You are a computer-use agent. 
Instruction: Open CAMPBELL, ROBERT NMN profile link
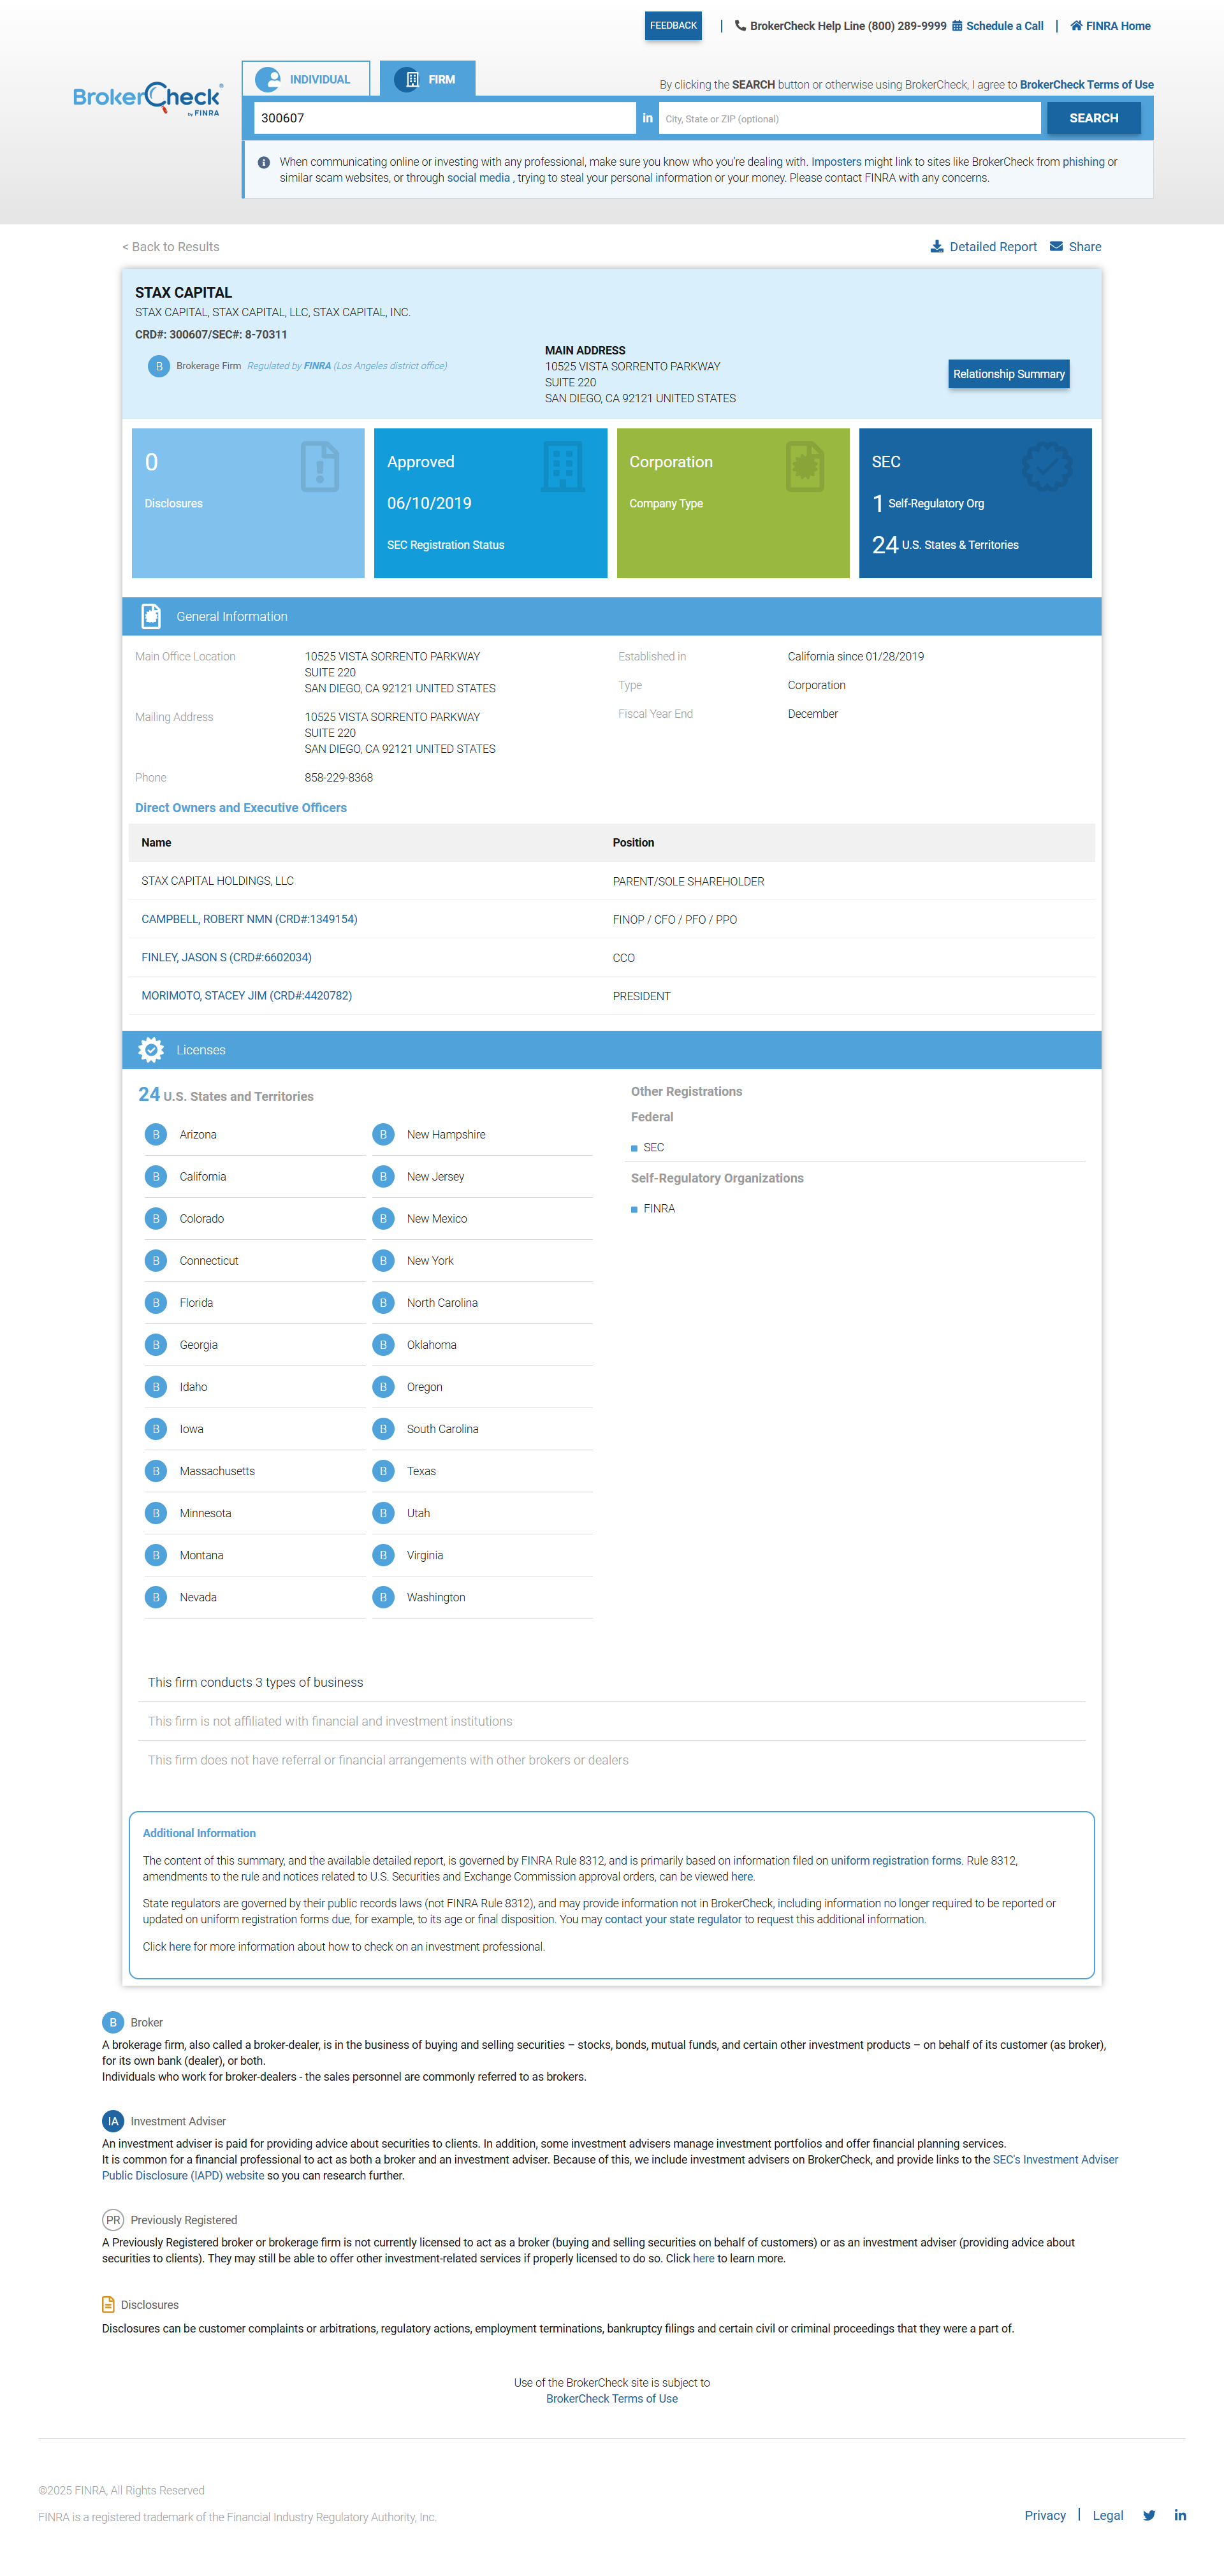coord(249,919)
